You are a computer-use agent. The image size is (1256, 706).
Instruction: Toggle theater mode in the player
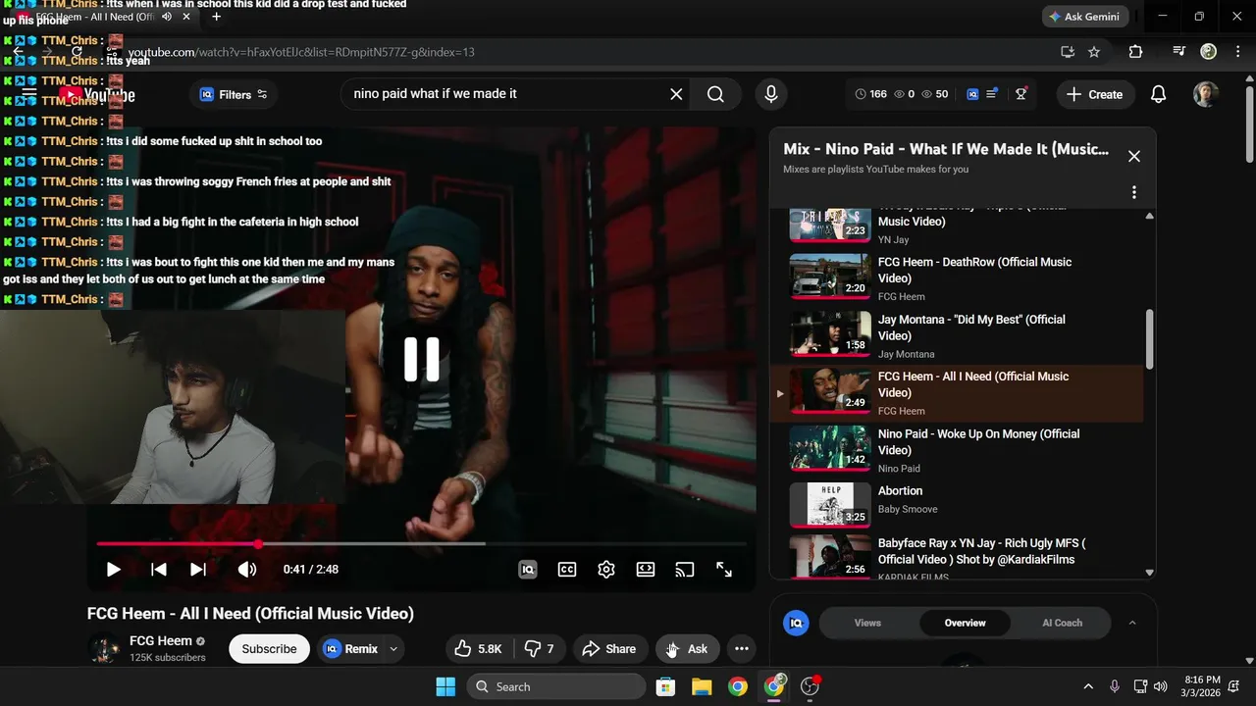pyautogui.click(x=646, y=570)
